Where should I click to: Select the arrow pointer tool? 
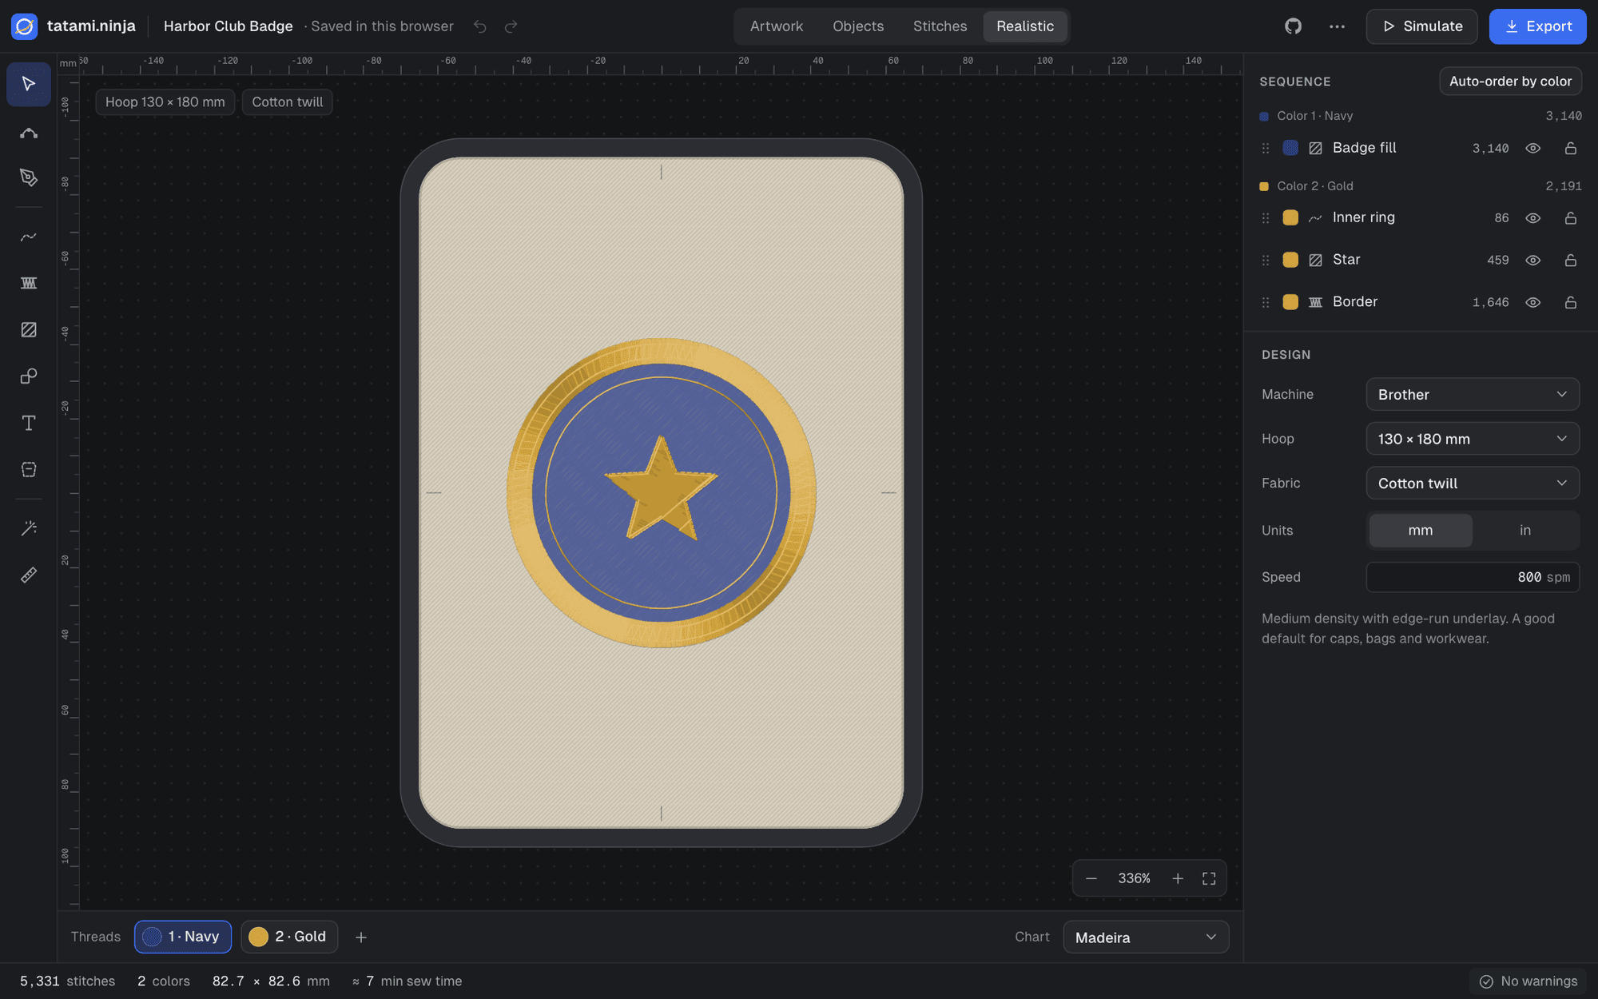29,84
